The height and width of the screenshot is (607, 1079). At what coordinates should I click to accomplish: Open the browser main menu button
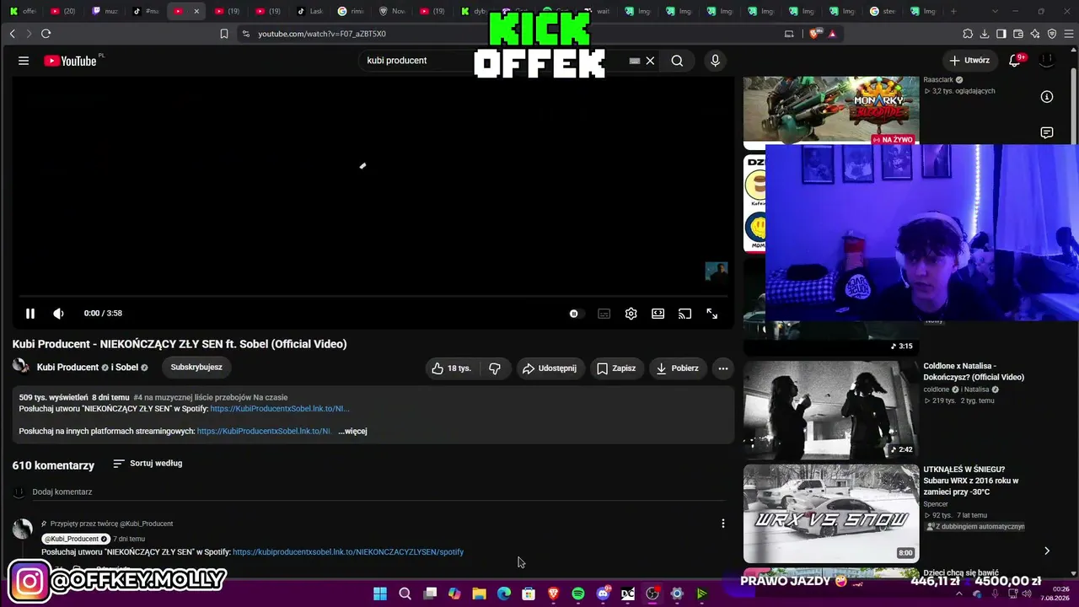(1068, 34)
